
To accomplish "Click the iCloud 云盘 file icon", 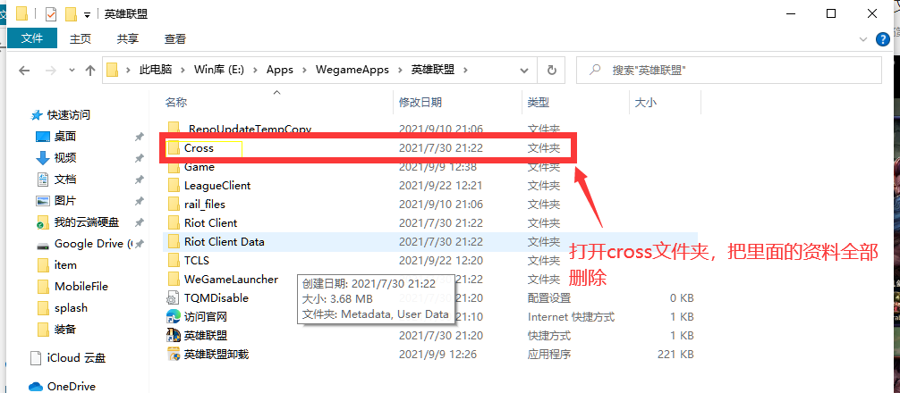I will [36, 358].
